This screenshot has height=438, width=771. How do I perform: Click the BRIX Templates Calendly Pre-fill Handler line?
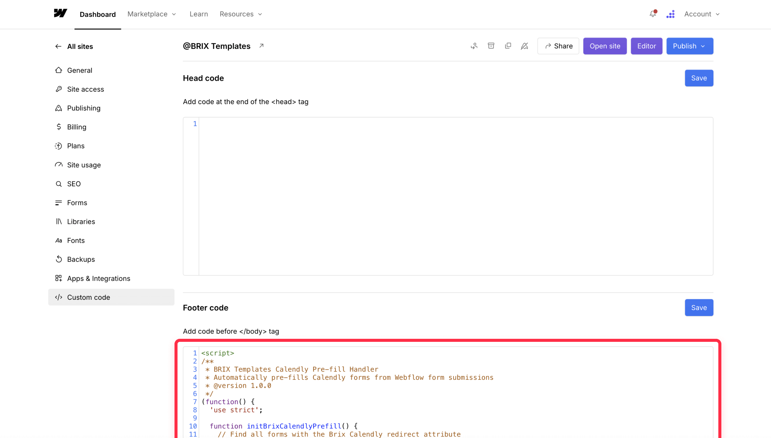click(292, 370)
